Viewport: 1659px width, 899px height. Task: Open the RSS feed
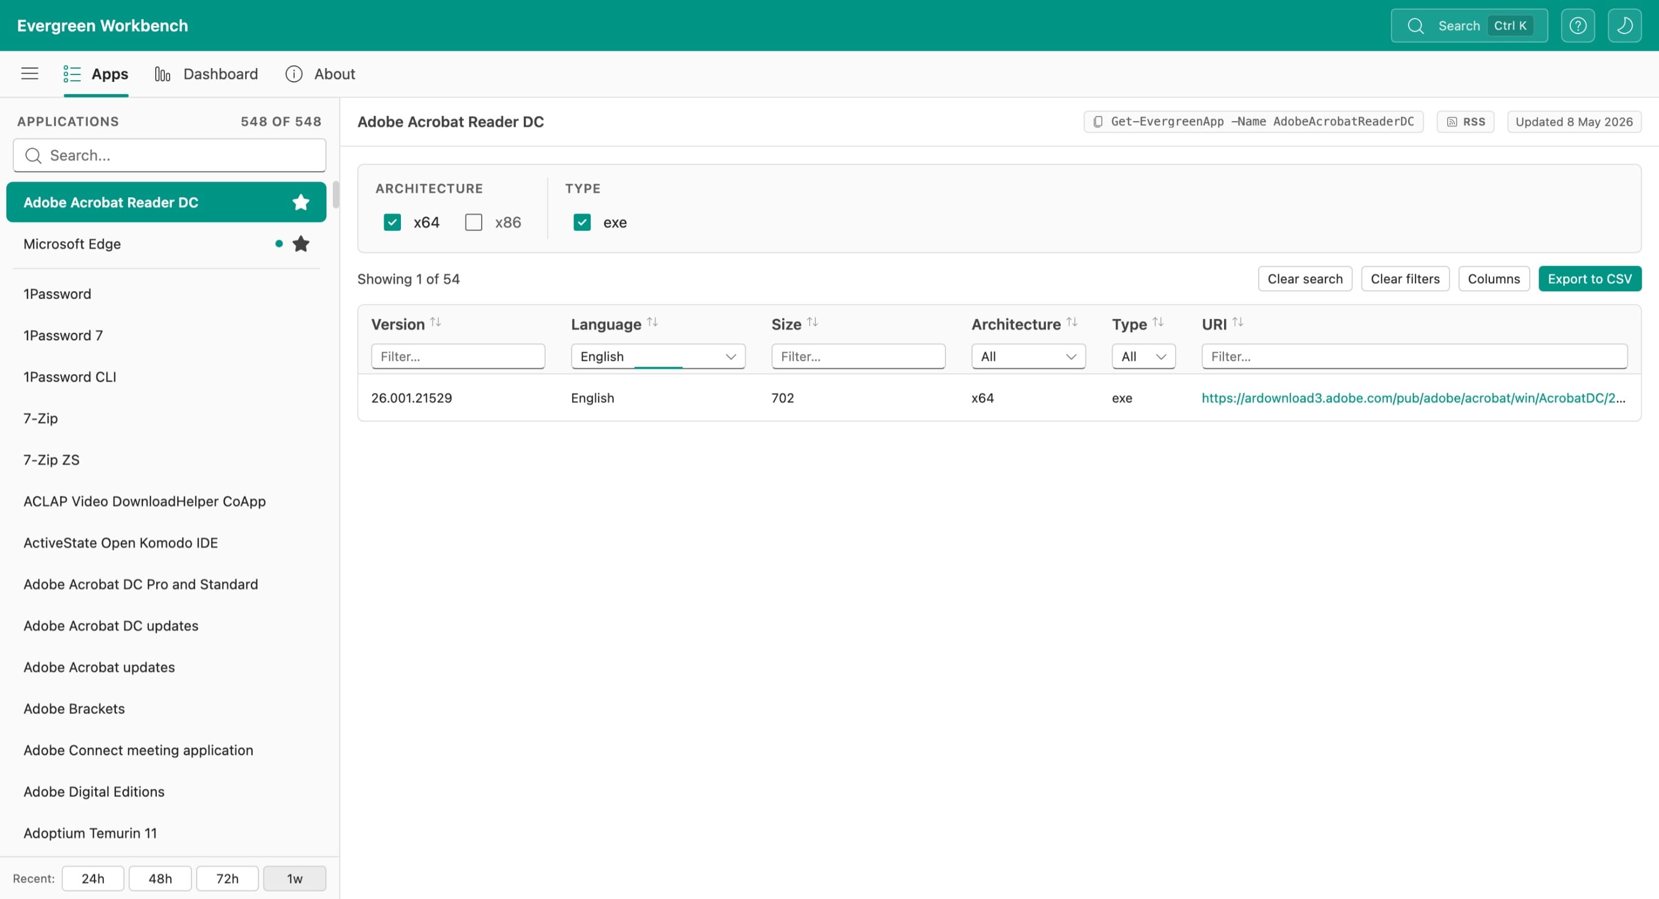1465,122
